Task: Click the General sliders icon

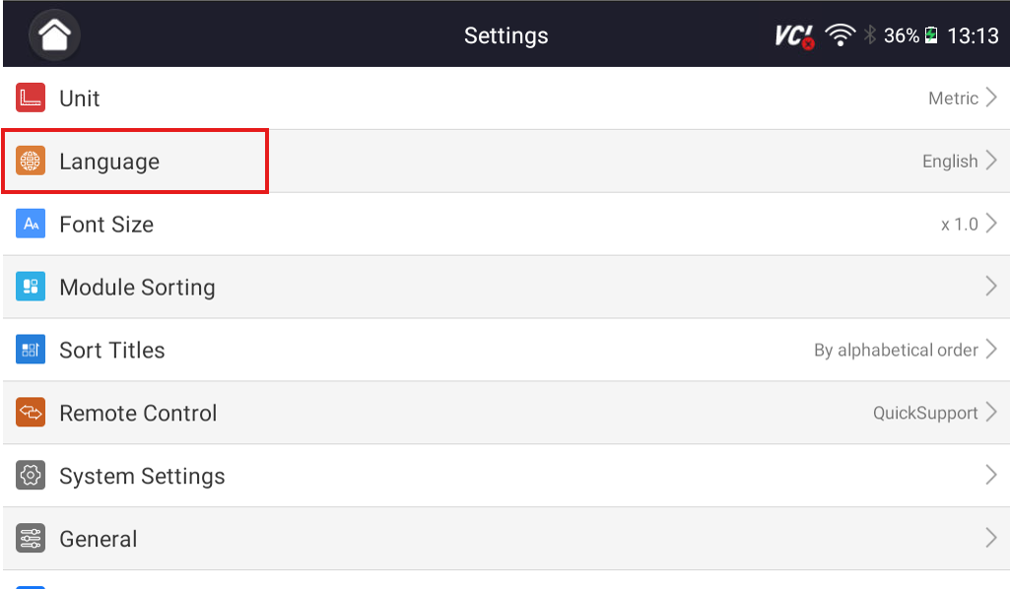Action: point(31,540)
